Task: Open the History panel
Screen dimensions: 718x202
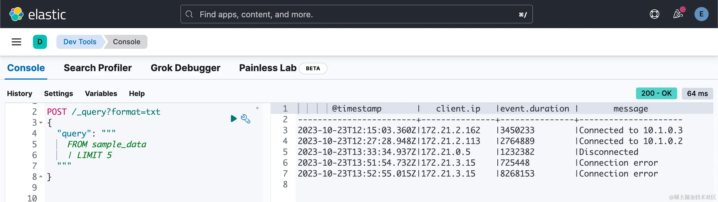Action: click(x=20, y=93)
